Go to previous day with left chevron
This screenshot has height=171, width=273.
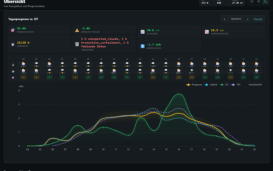[x=224, y=19]
